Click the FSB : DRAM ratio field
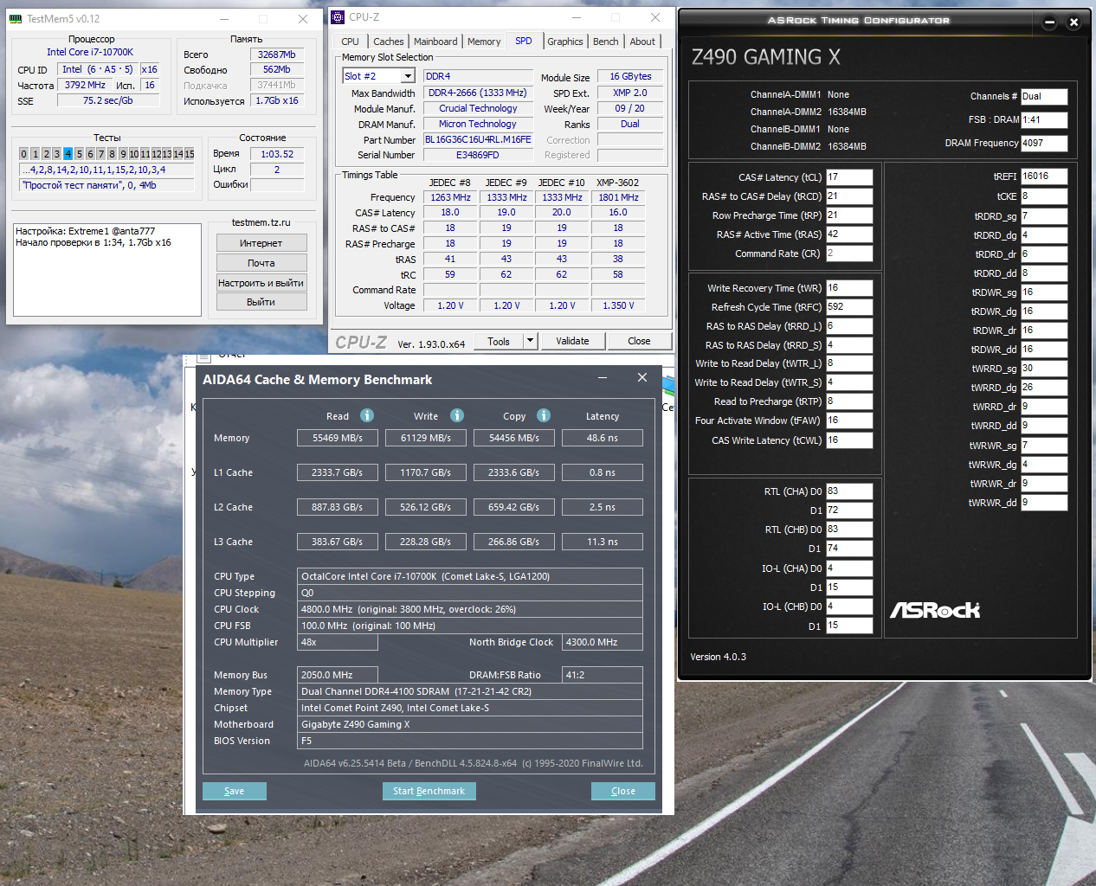Screen dimensions: 1096x886 pyautogui.click(x=1044, y=120)
